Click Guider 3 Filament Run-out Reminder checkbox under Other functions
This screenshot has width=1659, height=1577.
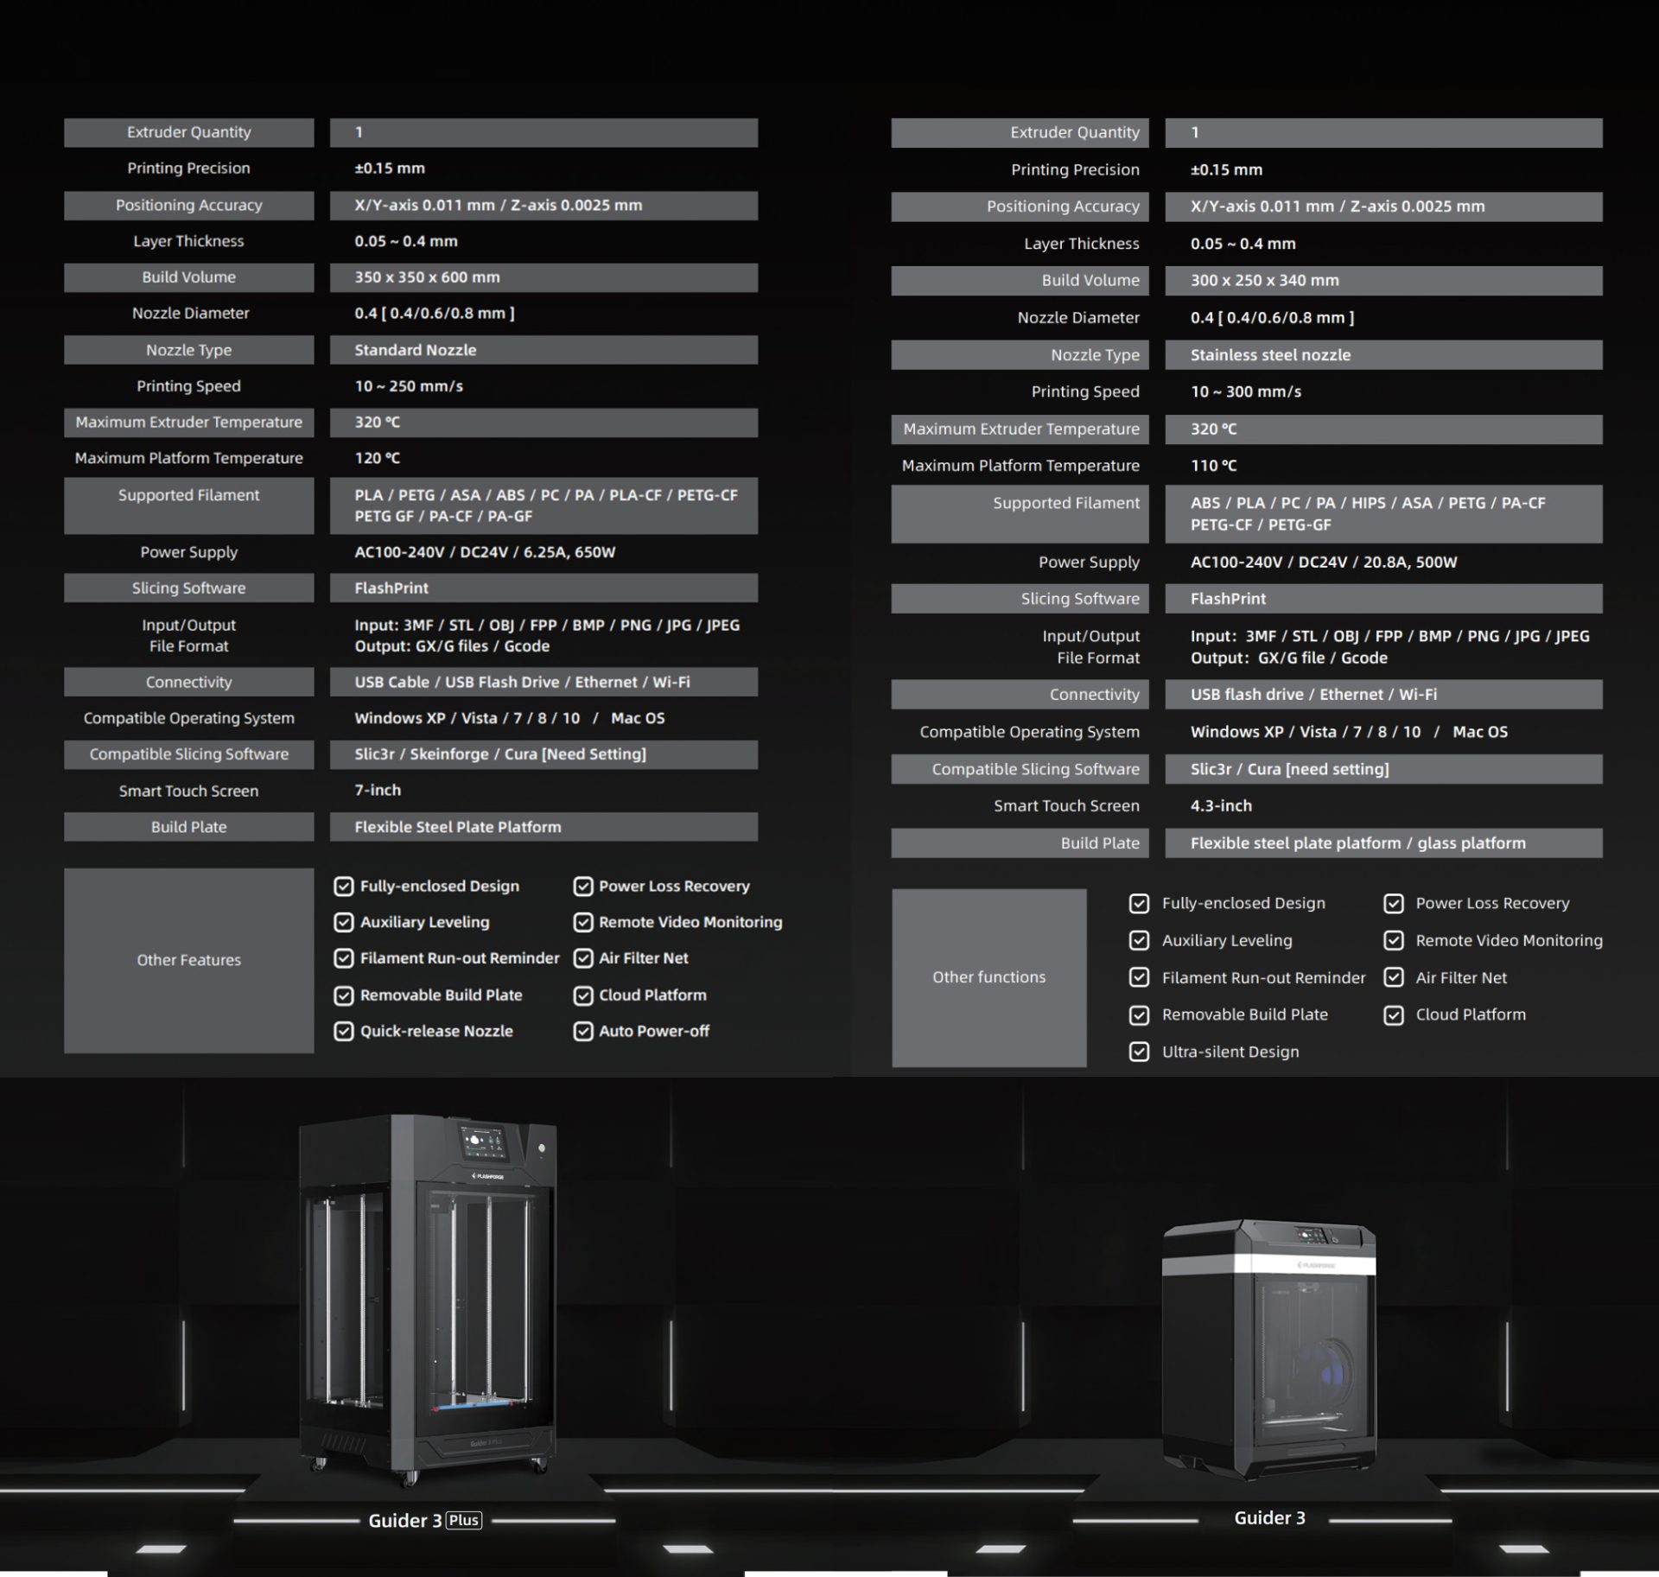pos(1140,977)
